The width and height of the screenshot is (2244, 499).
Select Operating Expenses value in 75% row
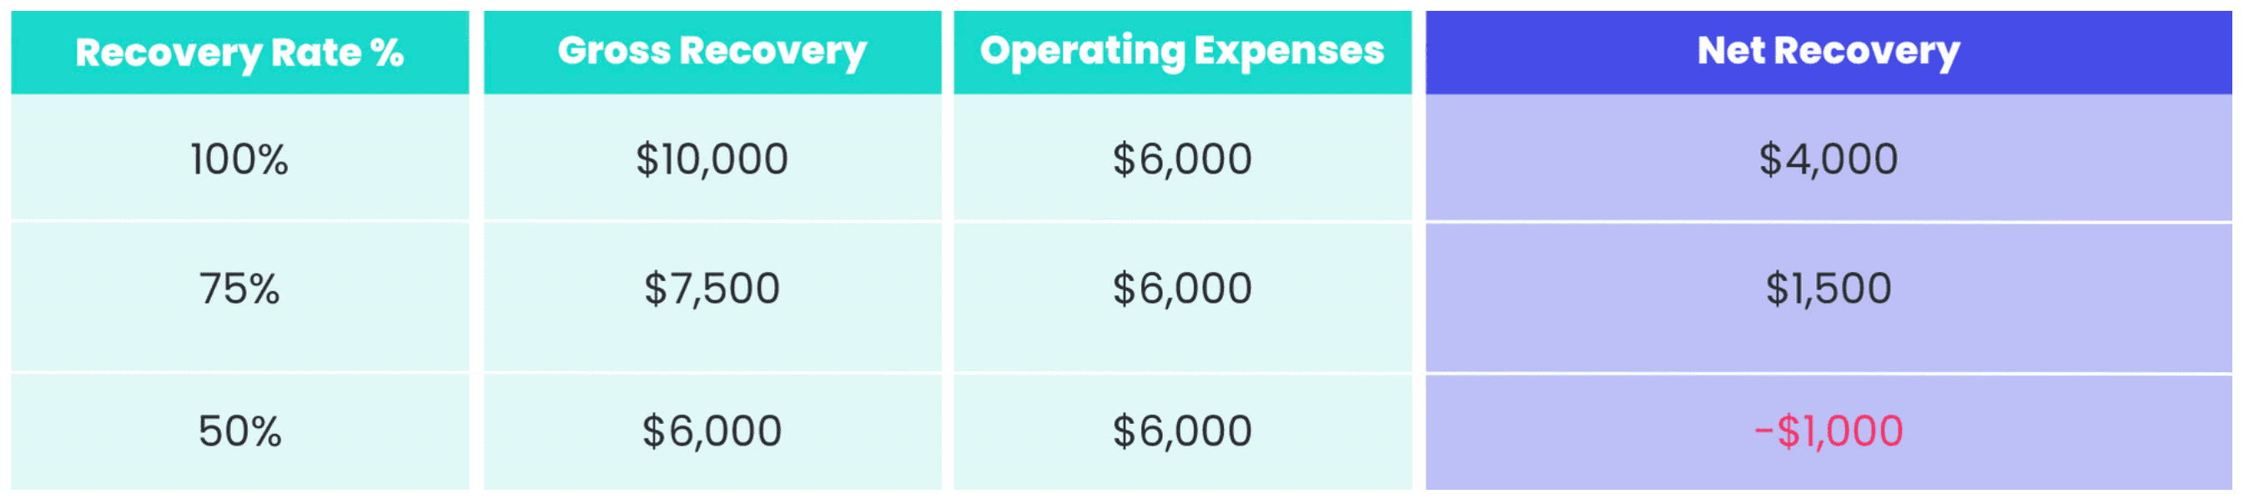pos(1182,288)
